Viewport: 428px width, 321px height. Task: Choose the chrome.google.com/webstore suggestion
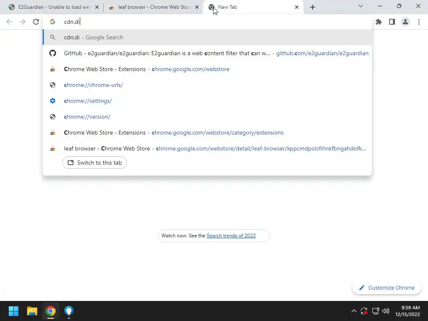207,69
